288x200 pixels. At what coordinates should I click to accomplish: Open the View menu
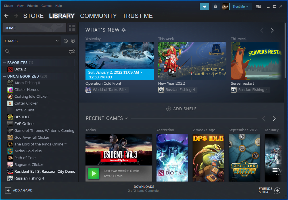tap(20, 6)
